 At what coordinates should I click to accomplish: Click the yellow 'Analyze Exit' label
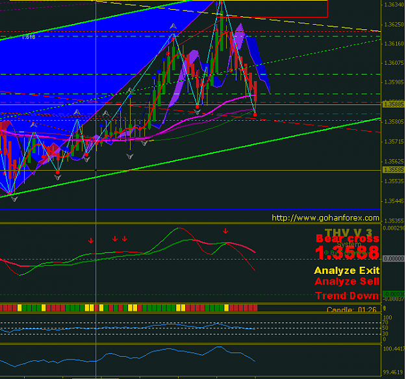347,271
